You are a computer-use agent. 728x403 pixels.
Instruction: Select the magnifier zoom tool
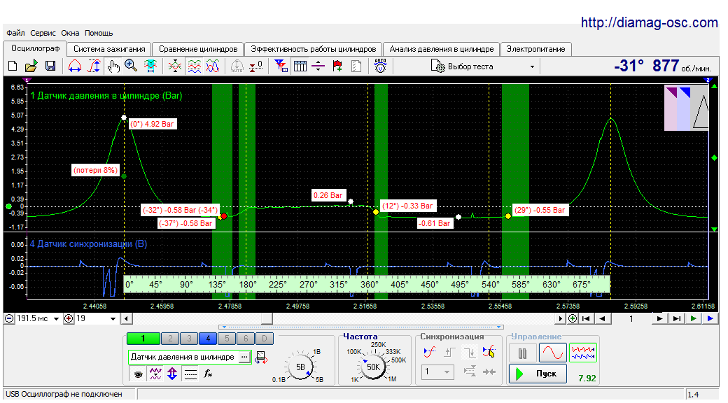tap(131, 66)
